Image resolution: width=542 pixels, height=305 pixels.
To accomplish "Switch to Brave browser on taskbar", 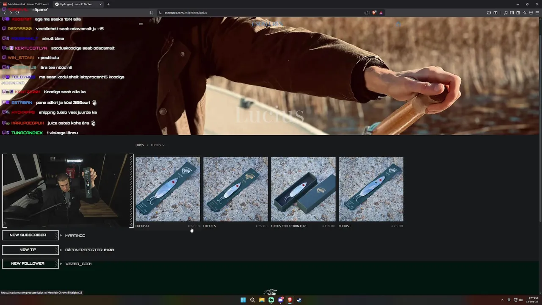I will (290, 300).
